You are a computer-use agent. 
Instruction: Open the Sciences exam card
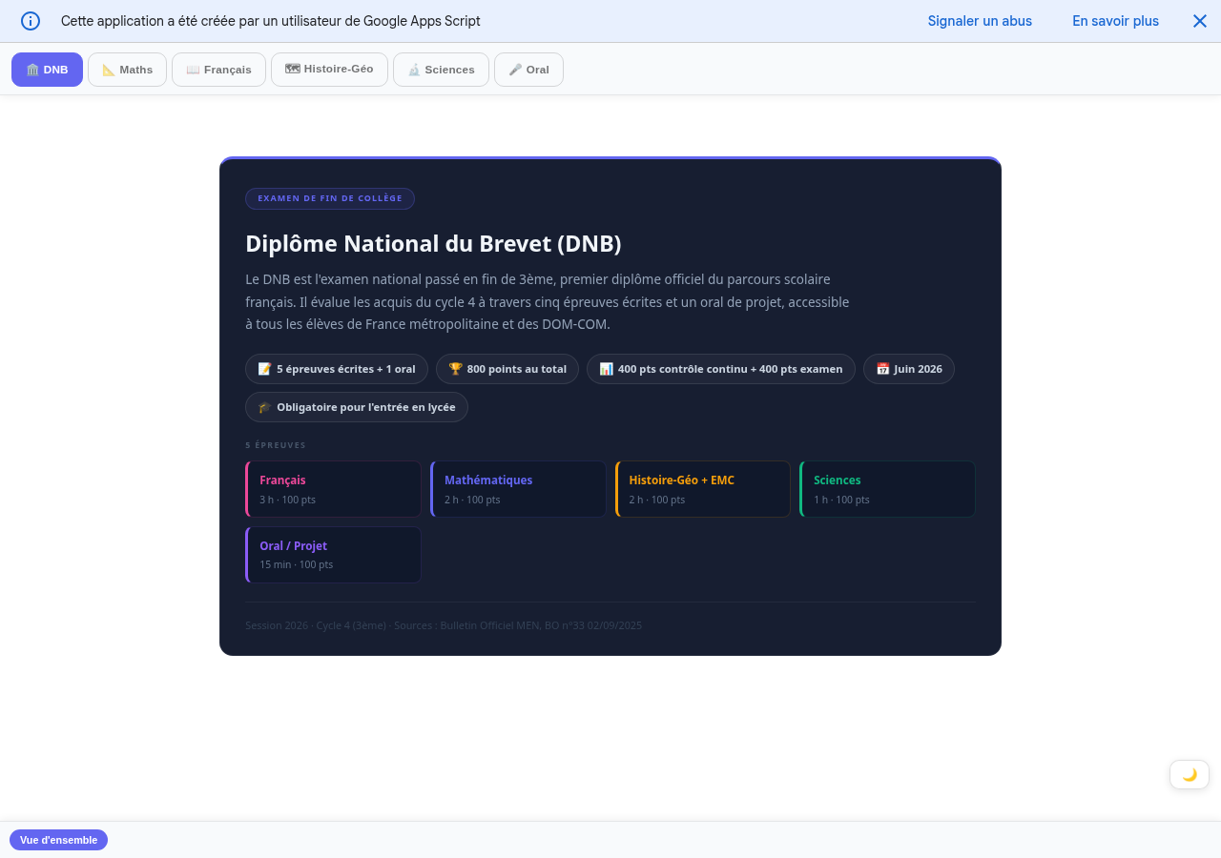click(x=887, y=489)
